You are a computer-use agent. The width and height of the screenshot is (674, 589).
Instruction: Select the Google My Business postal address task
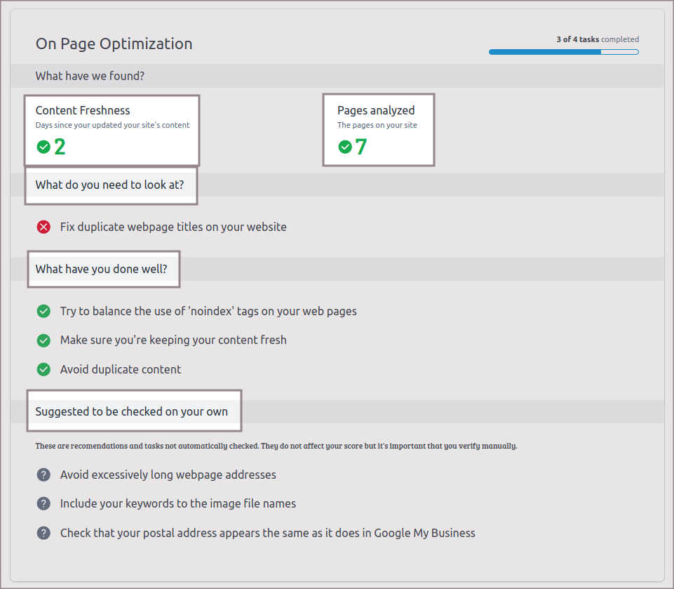tap(267, 534)
